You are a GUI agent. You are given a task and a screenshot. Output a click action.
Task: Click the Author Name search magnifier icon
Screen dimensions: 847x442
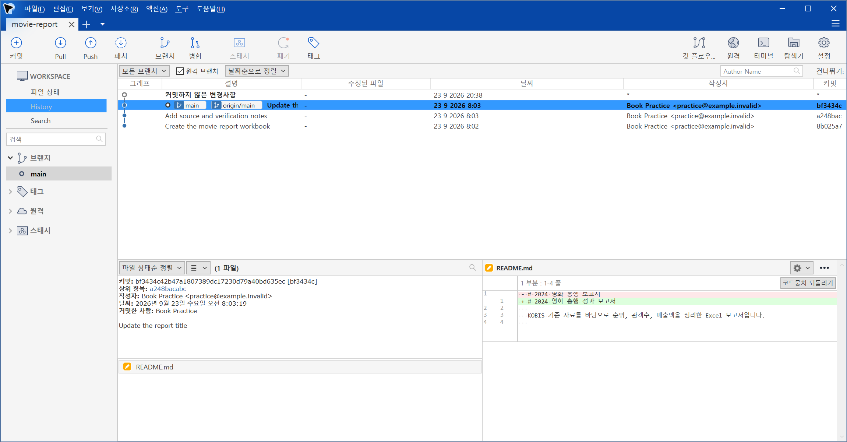(797, 71)
